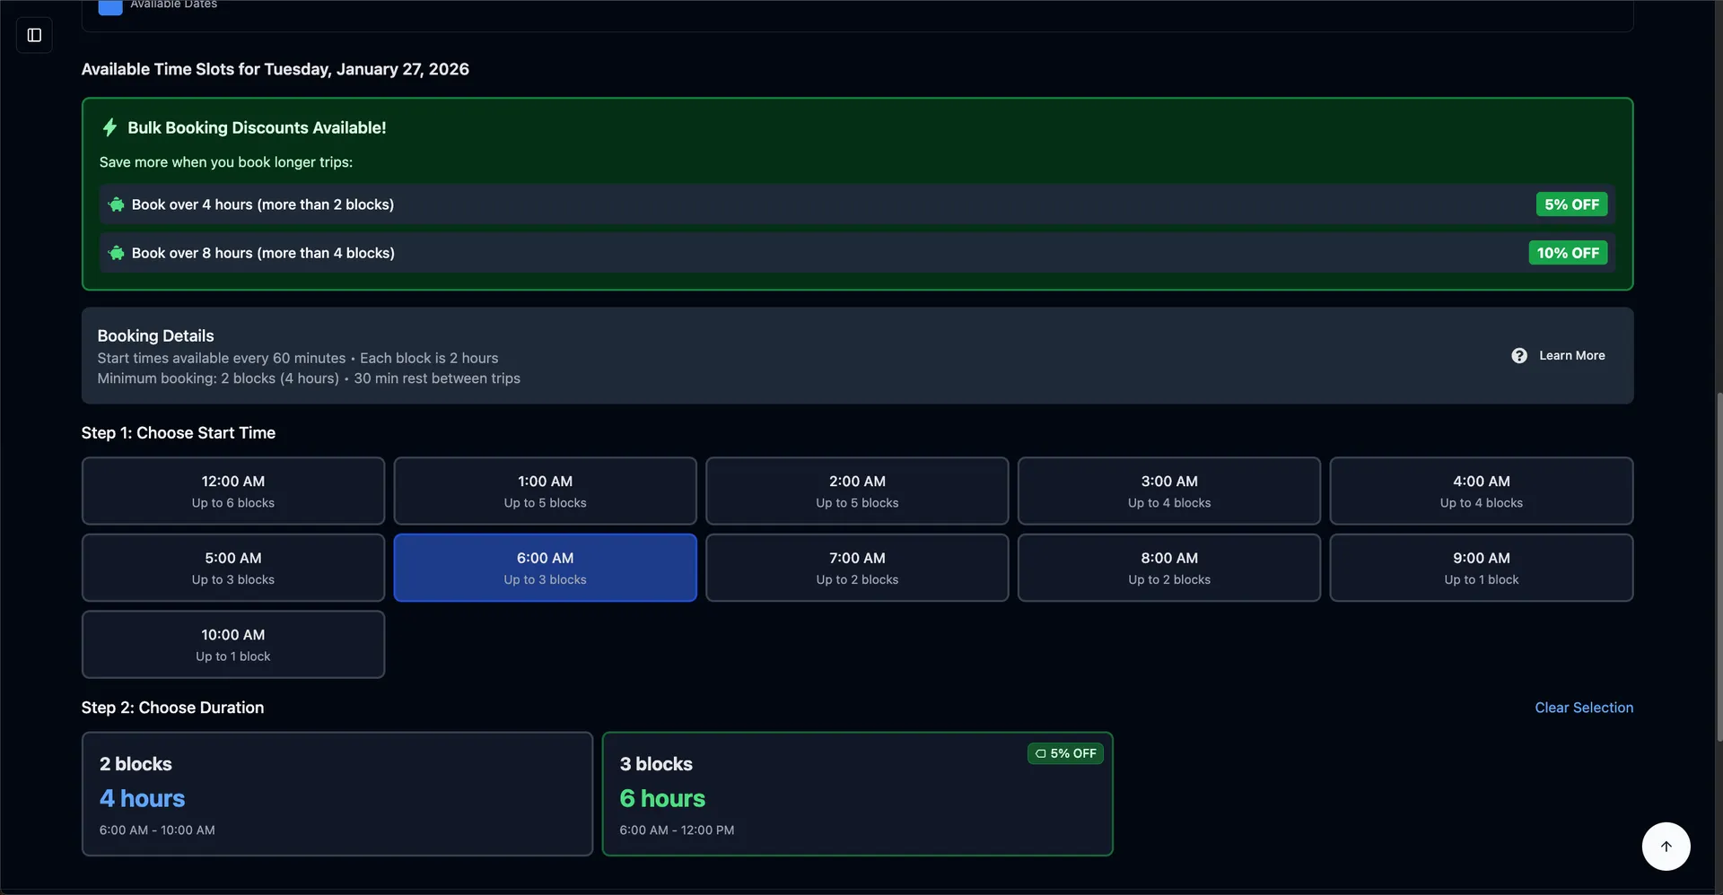This screenshot has height=895, width=1723.
Task: Click the lightning bolt discount icon
Action: tap(110, 127)
